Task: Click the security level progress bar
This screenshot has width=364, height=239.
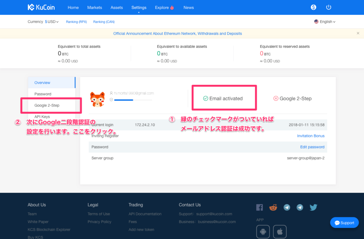Action: click(x=133, y=100)
